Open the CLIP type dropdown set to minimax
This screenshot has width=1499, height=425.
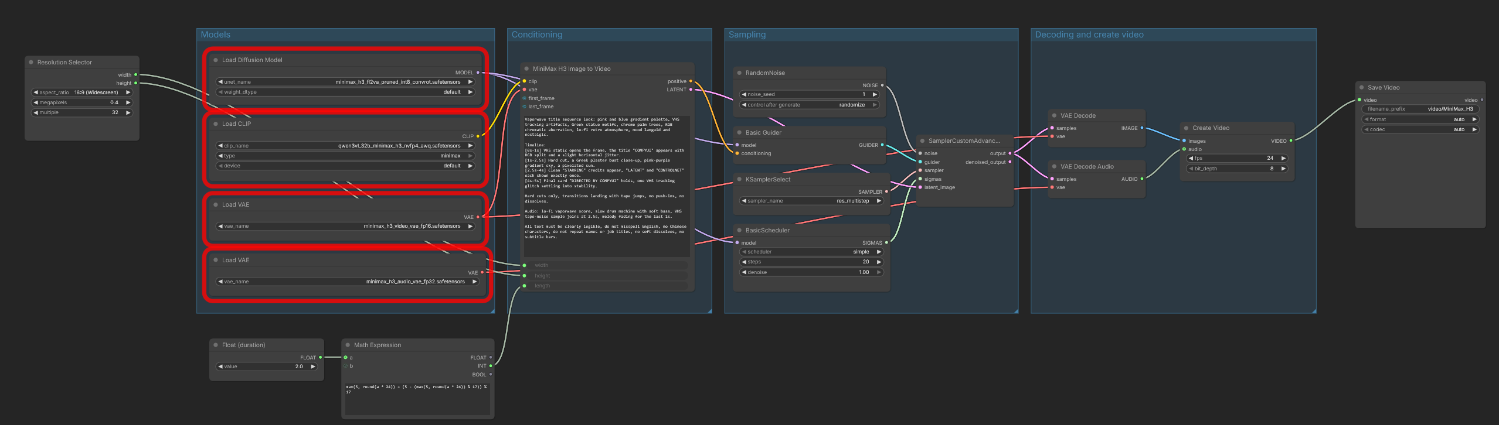pos(345,156)
